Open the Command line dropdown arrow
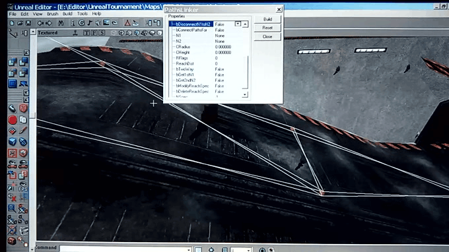This screenshot has height=252, width=449. [x=189, y=249]
